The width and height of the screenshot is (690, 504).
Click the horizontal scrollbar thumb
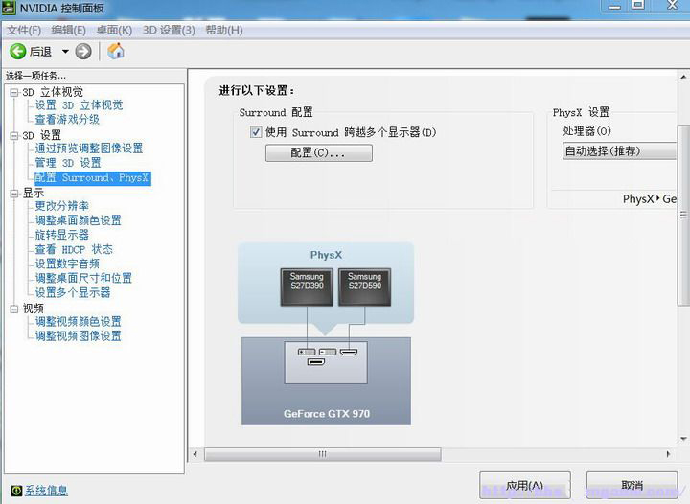tap(323, 454)
